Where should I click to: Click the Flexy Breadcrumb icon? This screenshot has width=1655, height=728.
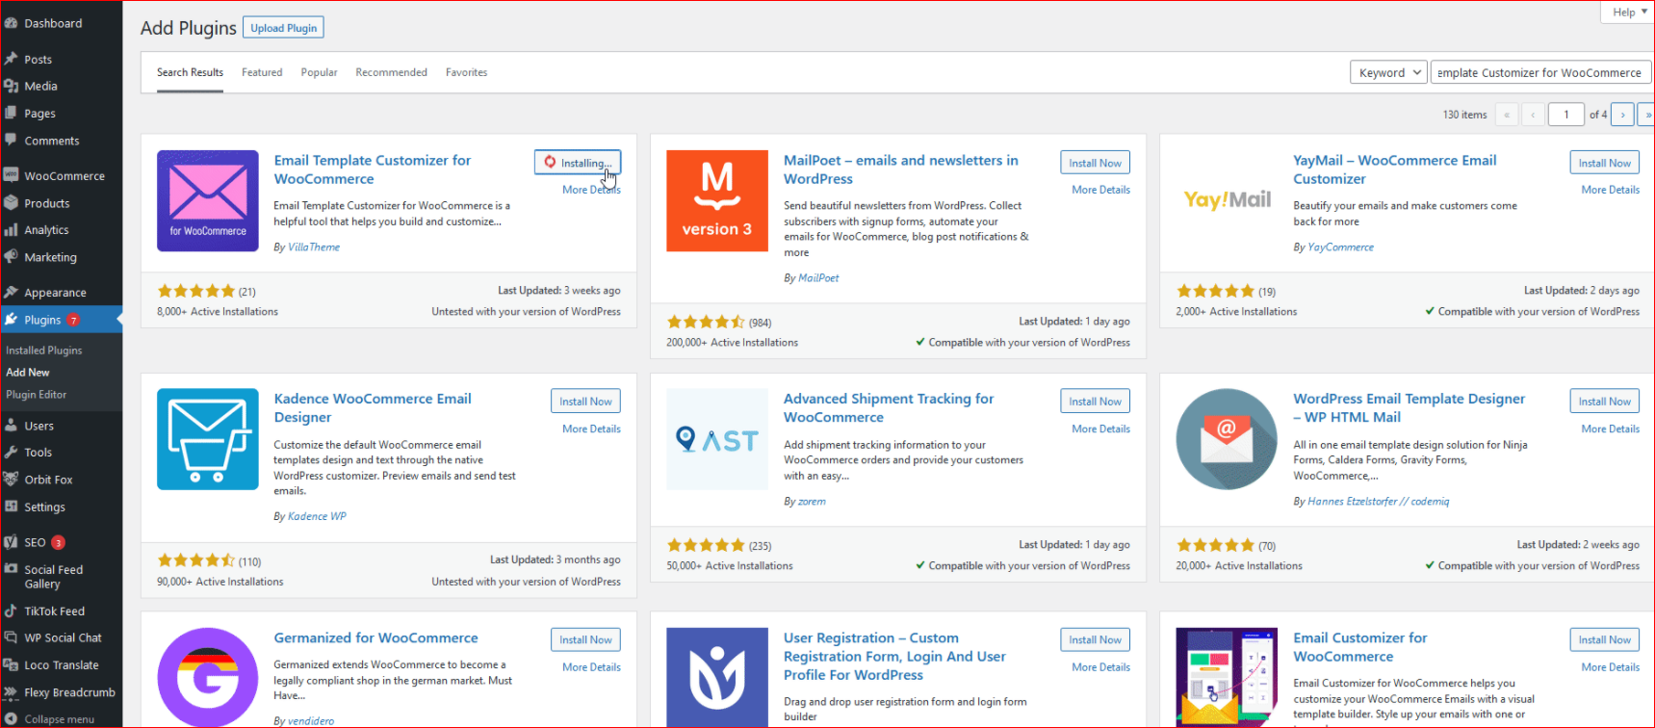[x=11, y=692]
